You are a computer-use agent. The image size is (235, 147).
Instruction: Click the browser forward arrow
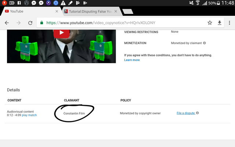click(19, 23)
